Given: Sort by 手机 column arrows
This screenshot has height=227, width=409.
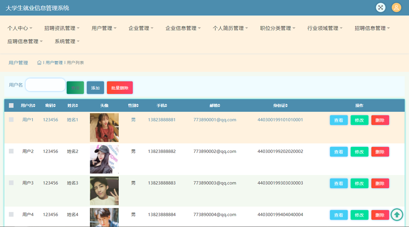Looking at the screenshot, I should pos(166,105).
